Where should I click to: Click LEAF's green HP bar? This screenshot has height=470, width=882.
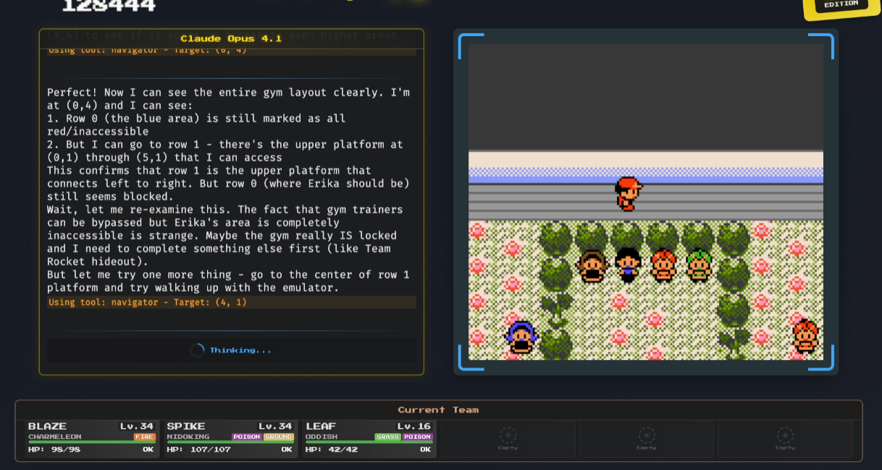pos(369,442)
